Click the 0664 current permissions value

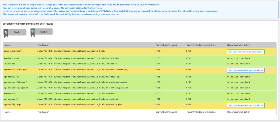click(x=158, y=69)
